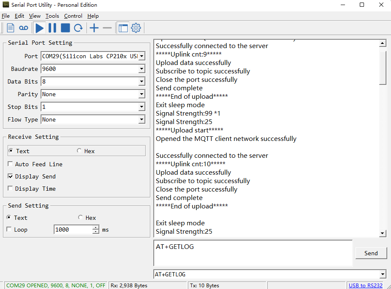Increase the loop interval with the up stepper arrow

(x=96, y=227)
